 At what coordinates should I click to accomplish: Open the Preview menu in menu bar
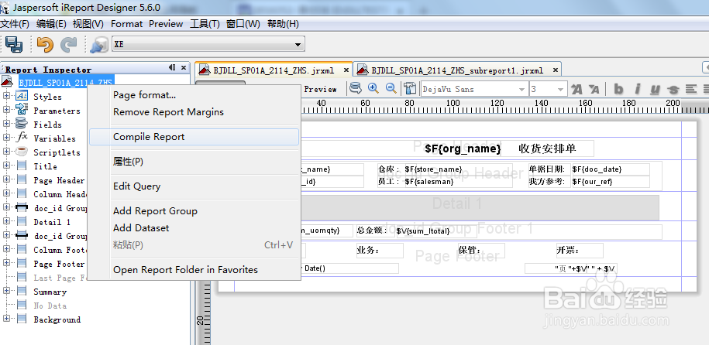coord(166,24)
